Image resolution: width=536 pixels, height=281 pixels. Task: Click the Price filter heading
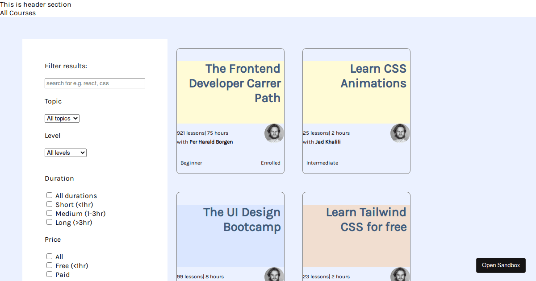pyautogui.click(x=53, y=240)
